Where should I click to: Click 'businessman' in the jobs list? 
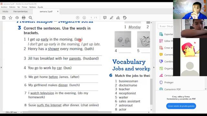coord(128,81)
